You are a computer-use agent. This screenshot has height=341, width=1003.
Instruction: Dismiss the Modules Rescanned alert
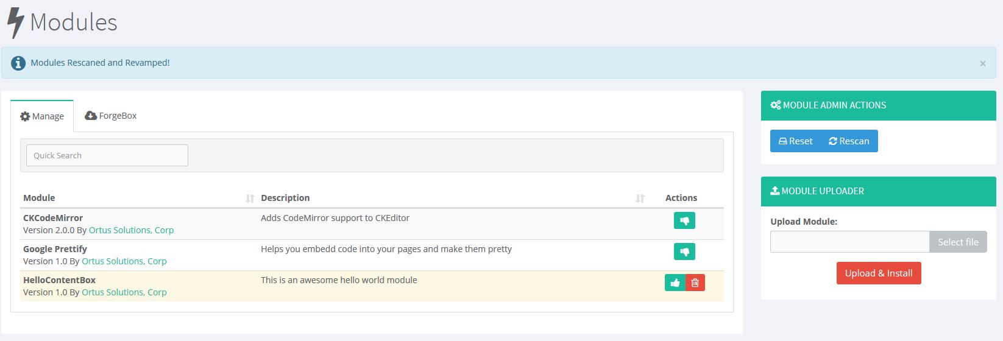click(982, 63)
